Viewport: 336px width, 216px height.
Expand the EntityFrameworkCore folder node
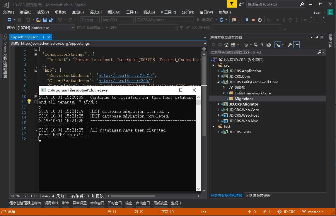[x=224, y=93]
